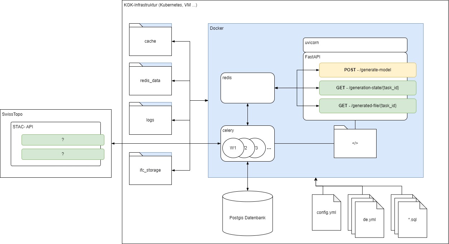Click the uvicorn container box
This screenshot has height=244, width=449.
(355, 45)
